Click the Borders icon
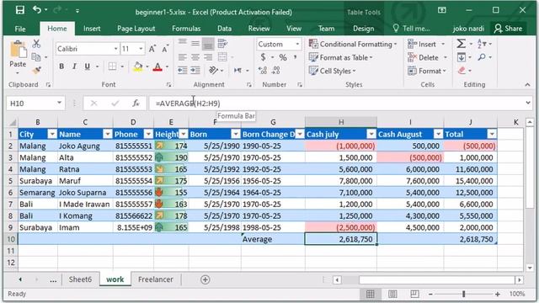Viewport: 539px width, 303px height. pos(112,66)
